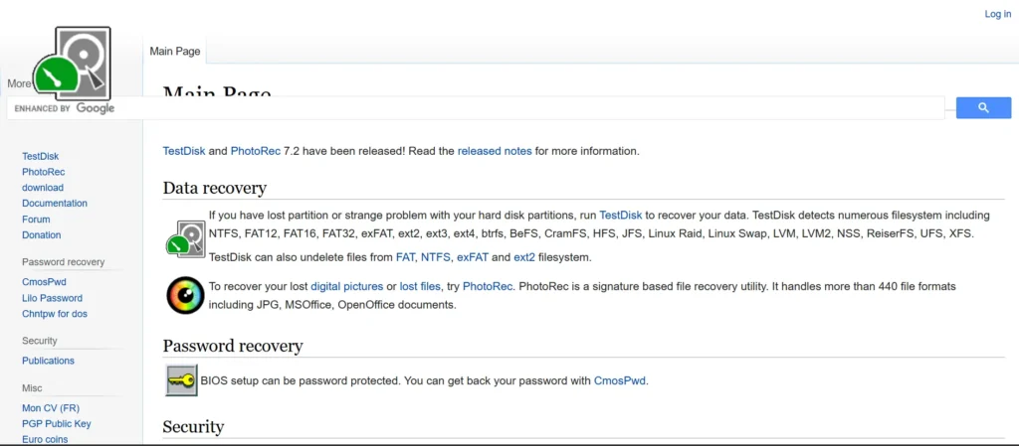
Task: Open the exFAT undelete link
Action: pyautogui.click(x=473, y=257)
